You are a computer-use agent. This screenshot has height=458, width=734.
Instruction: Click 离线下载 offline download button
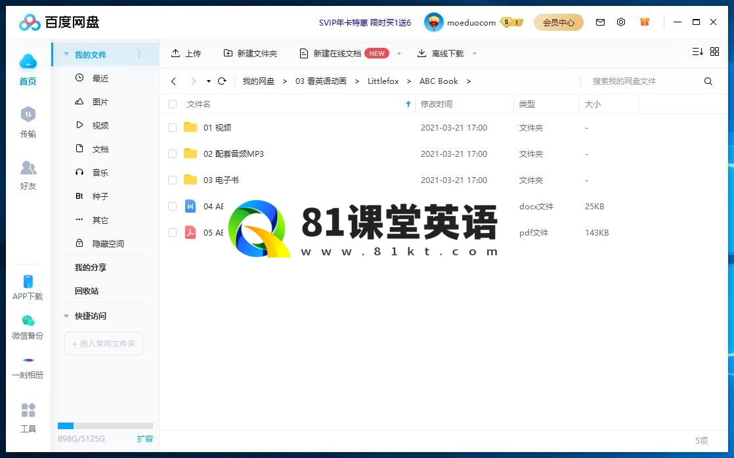coord(441,53)
